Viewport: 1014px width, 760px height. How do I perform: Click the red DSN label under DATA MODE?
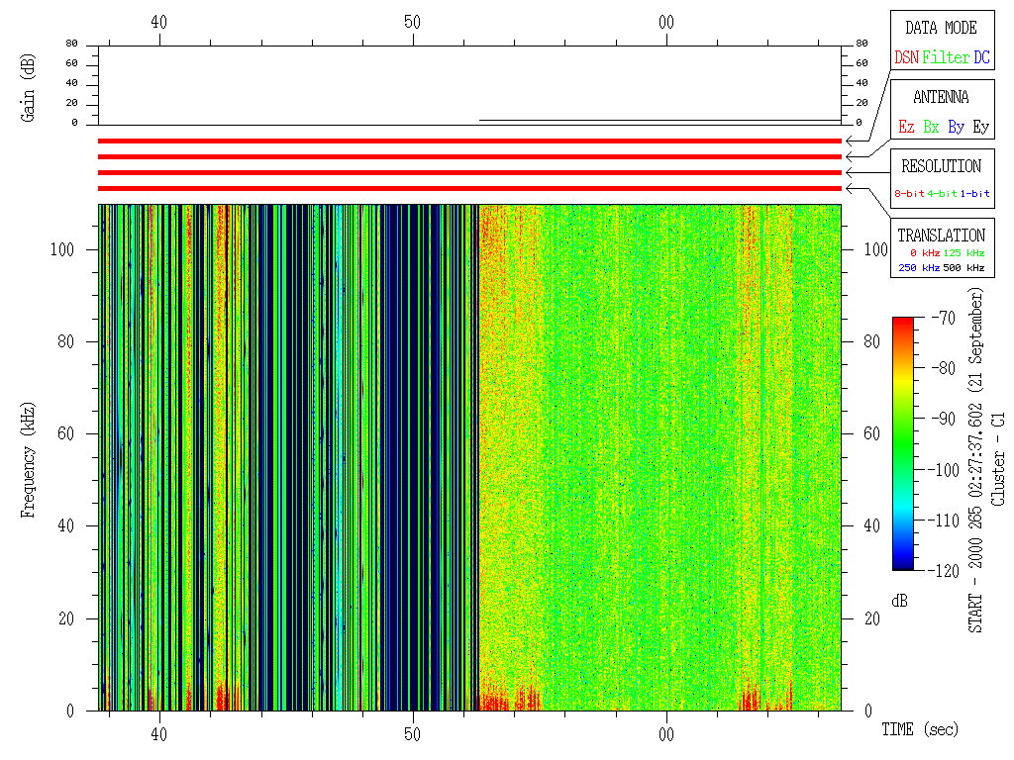coord(906,58)
